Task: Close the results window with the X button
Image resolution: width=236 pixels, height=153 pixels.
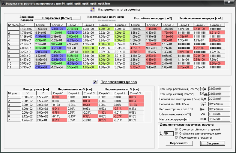Action: [x=229, y=2]
